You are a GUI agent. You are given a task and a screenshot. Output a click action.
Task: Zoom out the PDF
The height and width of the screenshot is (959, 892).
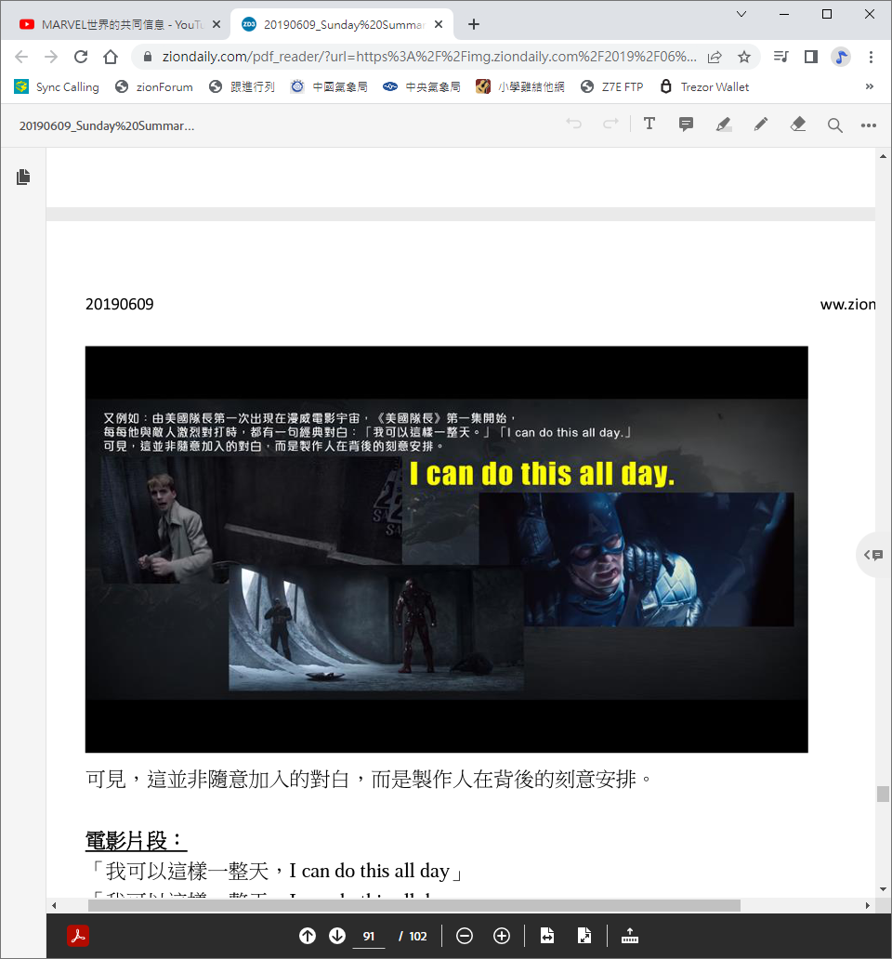pos(465,936)
